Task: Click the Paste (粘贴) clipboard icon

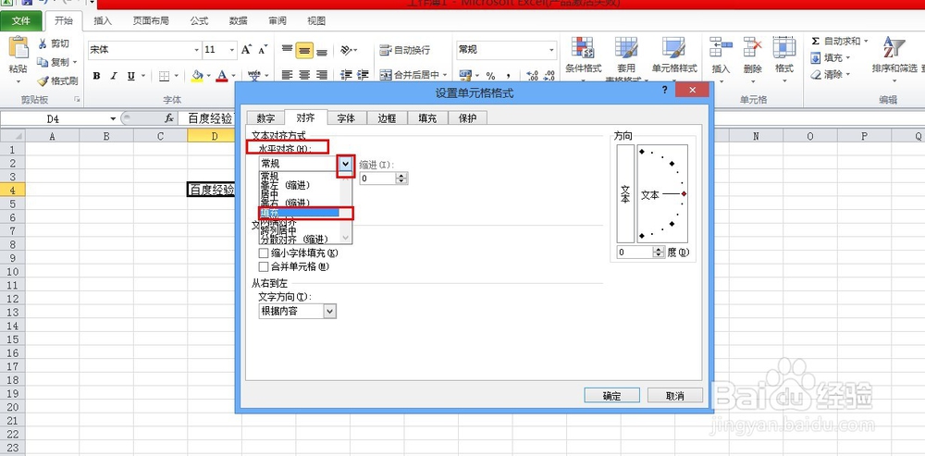Action: click(18, 47)
